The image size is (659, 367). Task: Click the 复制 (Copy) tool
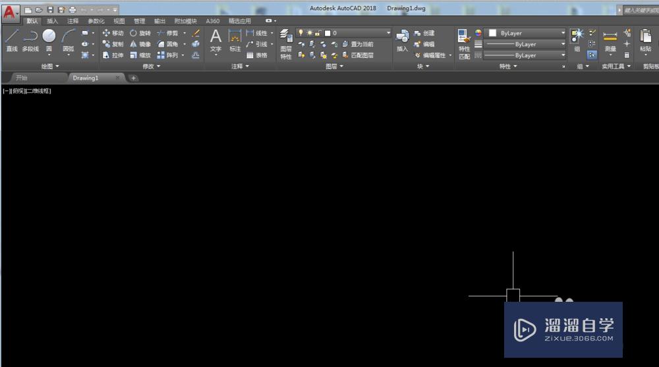(x=113, y=44)
